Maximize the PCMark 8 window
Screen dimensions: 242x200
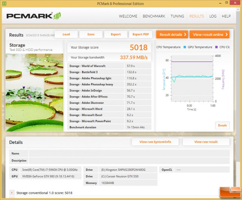pyautogui.click(x=227, y=3)
